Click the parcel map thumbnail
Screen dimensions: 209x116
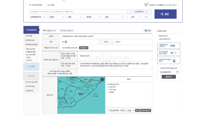(x=81, y=95)
